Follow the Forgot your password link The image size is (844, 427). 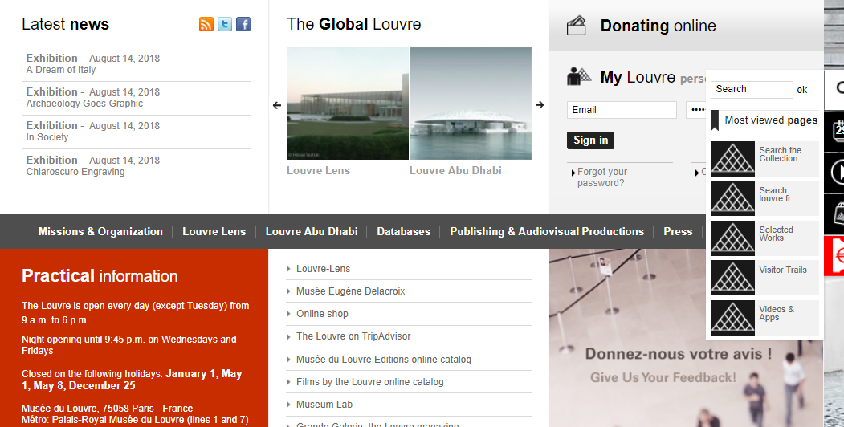coord(601,177)
